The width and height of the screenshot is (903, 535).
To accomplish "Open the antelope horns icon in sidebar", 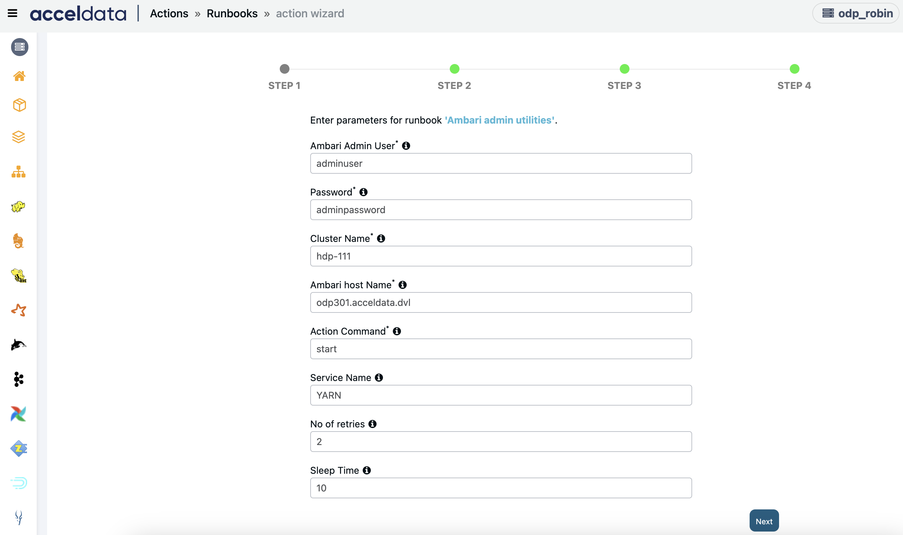I will point(19,518).
